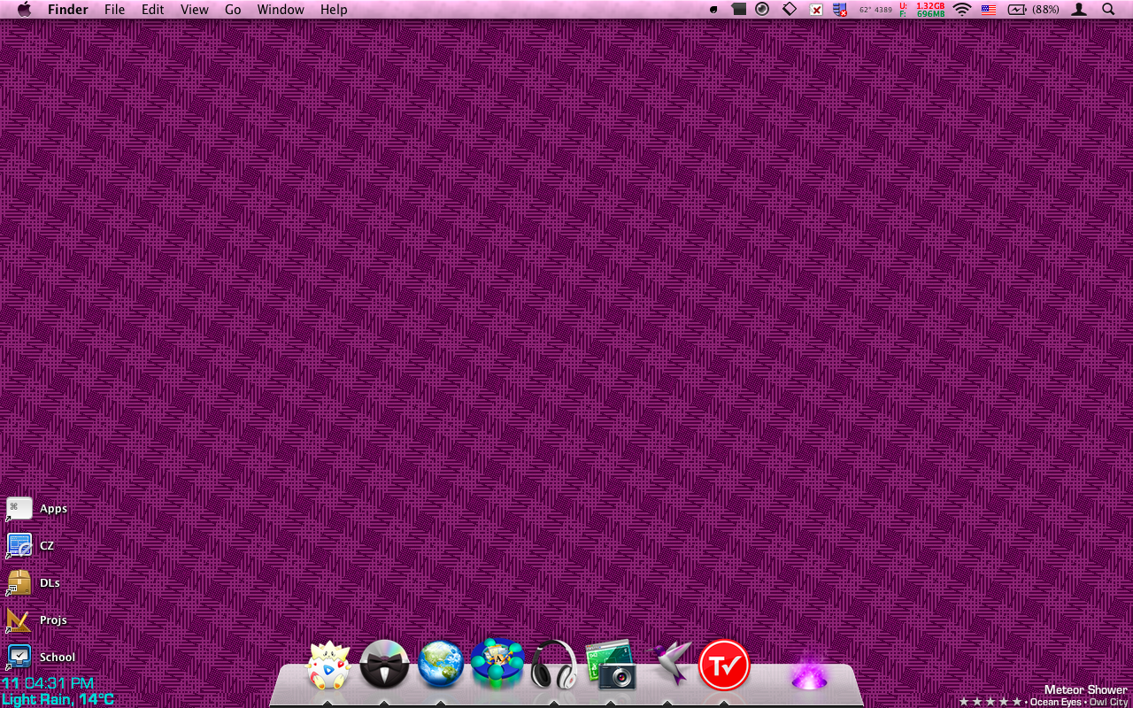Click the Light Rain, 14°C weather text
This screenshot has height=708, width=1133.
tap(58, 699)
